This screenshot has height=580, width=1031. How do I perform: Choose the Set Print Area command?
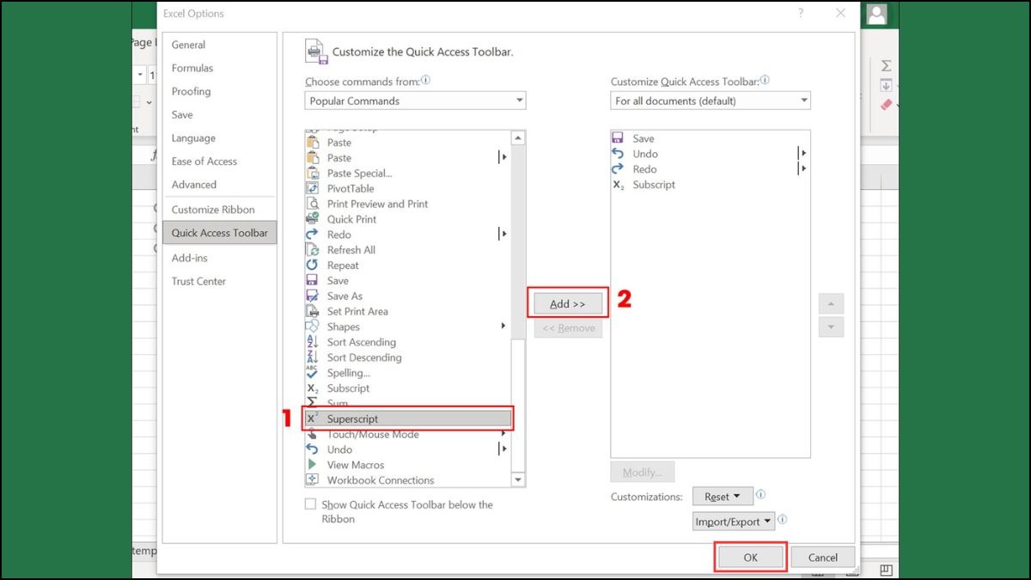pyautogui.click(x=407, y=312)
